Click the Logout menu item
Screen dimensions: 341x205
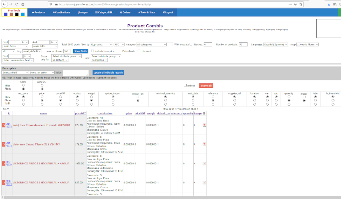tap(168, 12)
